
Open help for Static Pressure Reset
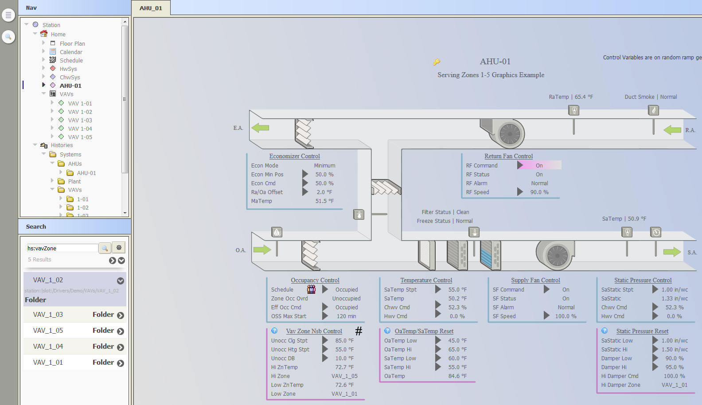tap(604, 331)
